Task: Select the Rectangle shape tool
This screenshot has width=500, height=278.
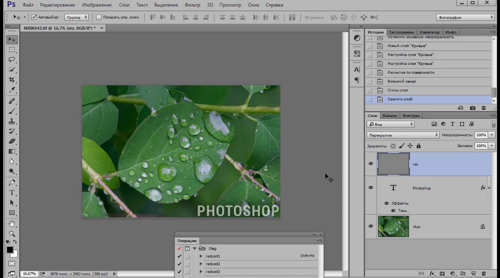Action: coord(12,213)
